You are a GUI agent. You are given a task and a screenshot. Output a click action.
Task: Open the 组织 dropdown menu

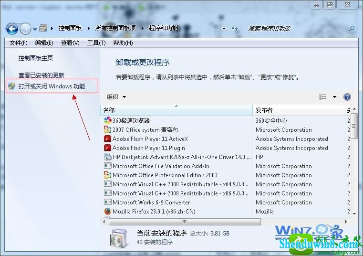click(x=116, y=96)
